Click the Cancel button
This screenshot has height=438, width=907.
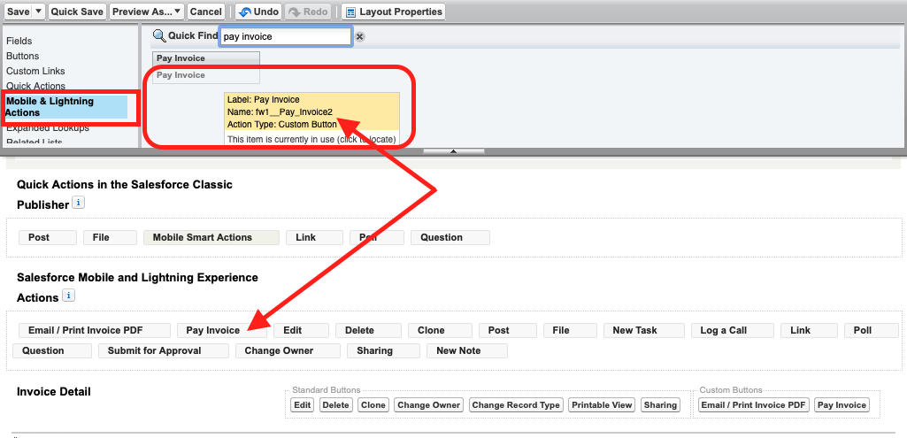click(206, 12)
